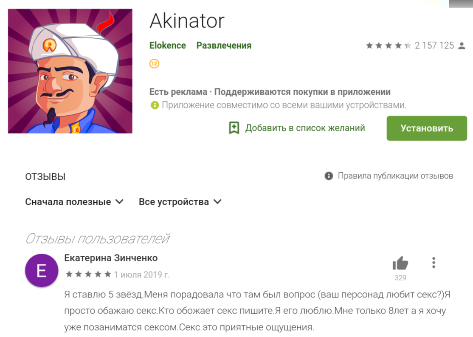Click the star rating next to 2 157 125
Screen dimensions: 473x337
389,45
